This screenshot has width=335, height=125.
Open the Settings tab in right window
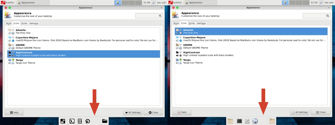click(202, 23)
